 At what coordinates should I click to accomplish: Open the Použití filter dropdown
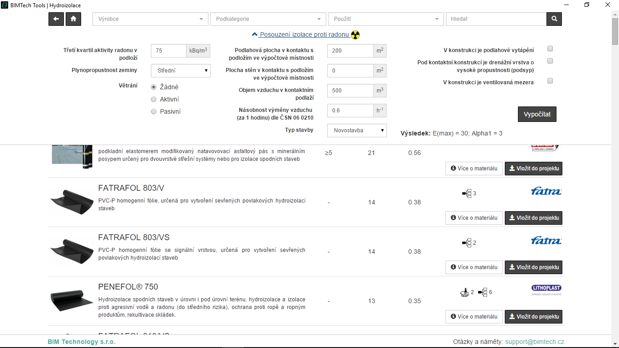coord(386,19)
